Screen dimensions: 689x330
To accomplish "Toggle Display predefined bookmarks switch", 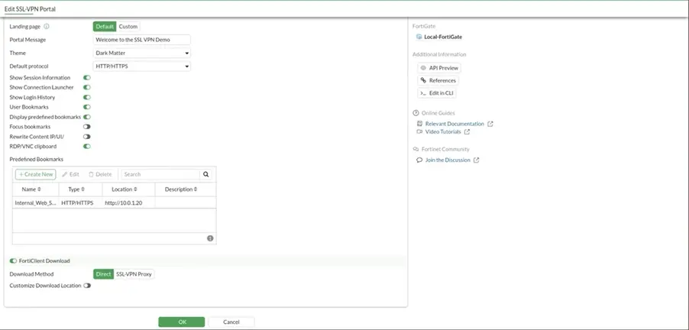I will pyautogui.click(x=87, y=118).
